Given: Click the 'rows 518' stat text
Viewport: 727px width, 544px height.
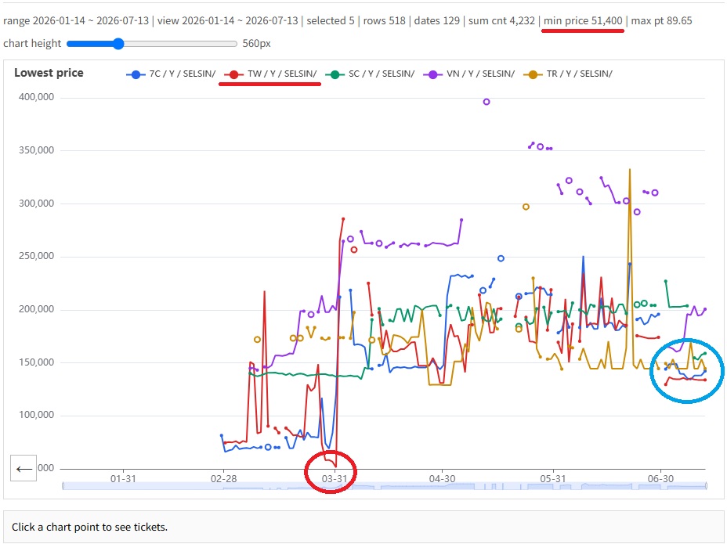Looking at the screenshot, I should [385, 21].
